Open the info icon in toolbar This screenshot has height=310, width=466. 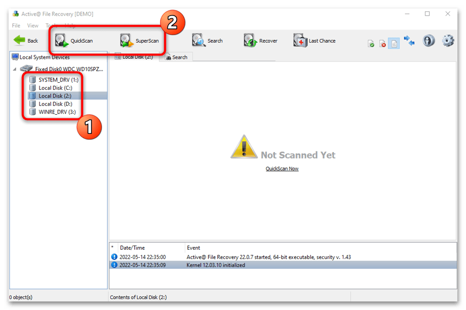click(x=429, y=41)
